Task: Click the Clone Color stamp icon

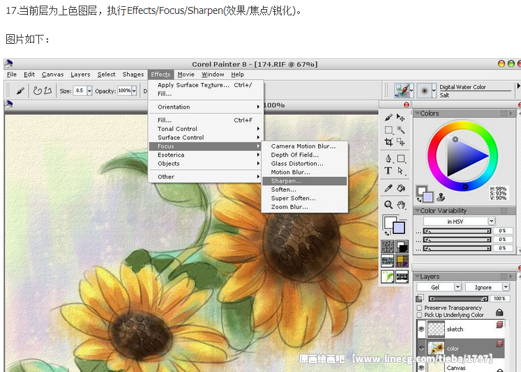Action: tap(441, 197)
